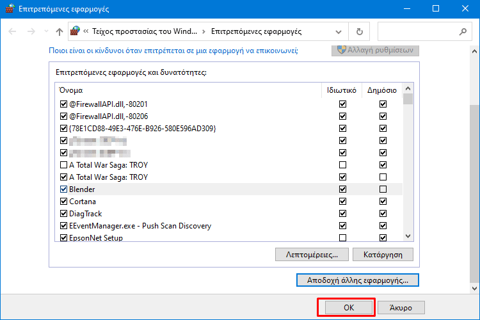Go back with the back arrow

pyautogui.click(x=12, y=31)
